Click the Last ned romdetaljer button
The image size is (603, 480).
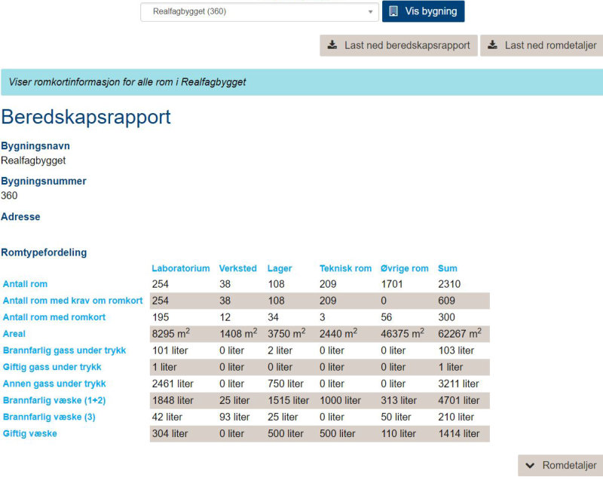tap(542, 45)
